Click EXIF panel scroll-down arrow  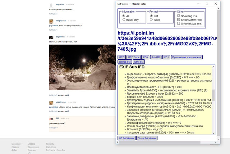coord(213,133)
